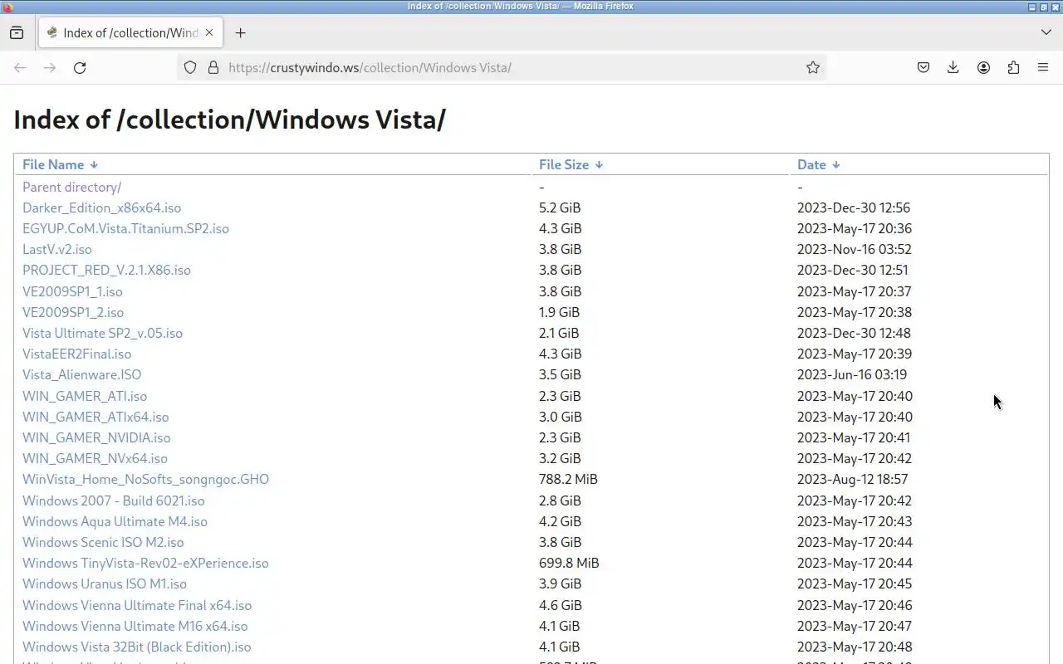Go back to previous page arrow

click(20, 68)
